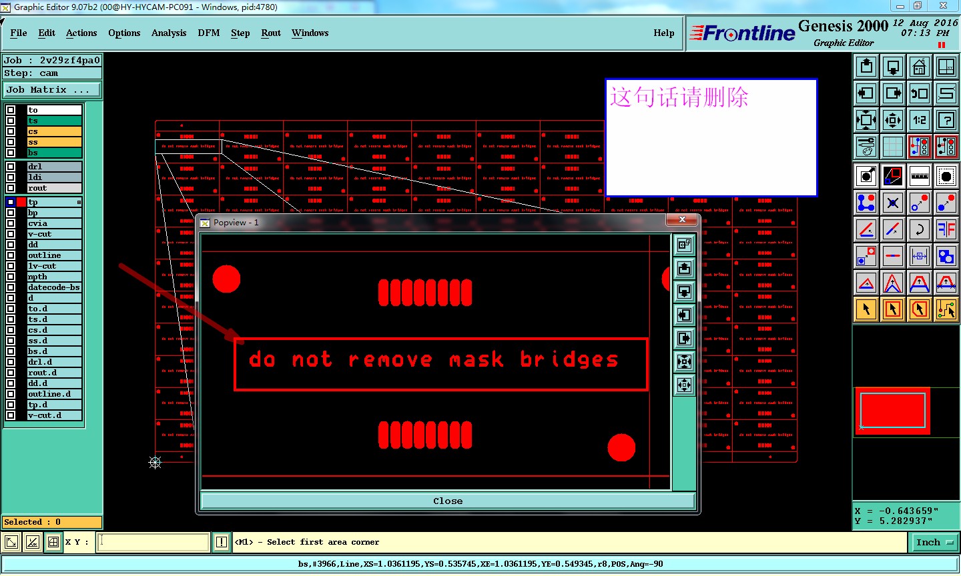Toggle the checkbox for layer 'datecode-bs'

pyautogui.click(x=11, y=287)
